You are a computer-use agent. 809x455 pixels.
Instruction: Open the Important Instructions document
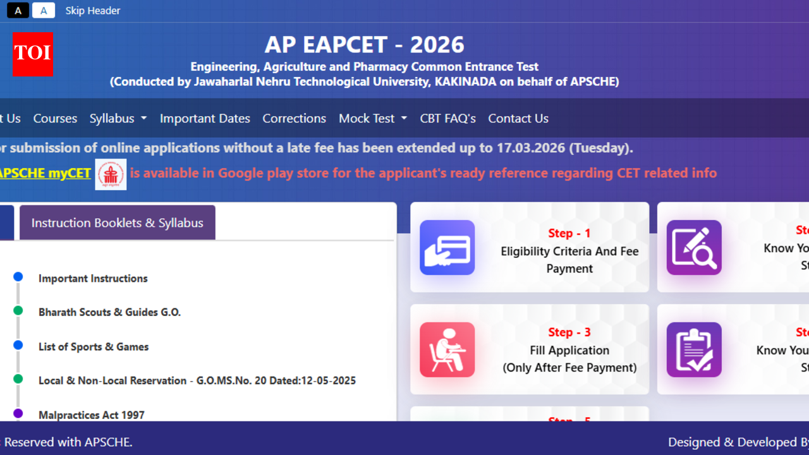93,278
